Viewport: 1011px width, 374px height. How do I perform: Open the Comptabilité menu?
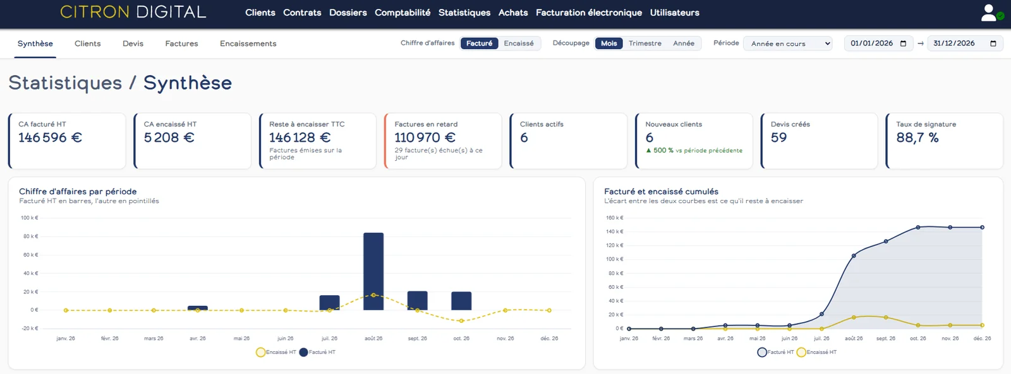point(403,13)
